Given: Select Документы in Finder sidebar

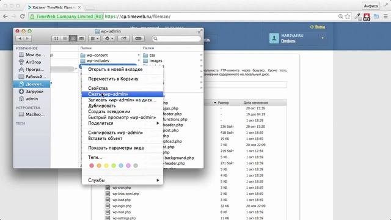Looking at the screenshot, I should pyautogui.click(x=32, y=84).
